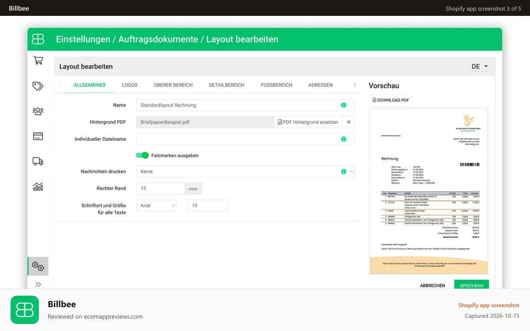Click the DOWNLOAD PDF button
This screenshot has width=530, height=331.
[391, 100]
